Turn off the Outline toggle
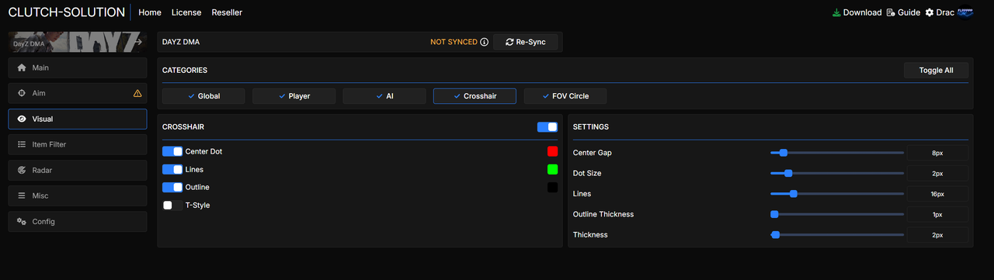 [172, 187]
